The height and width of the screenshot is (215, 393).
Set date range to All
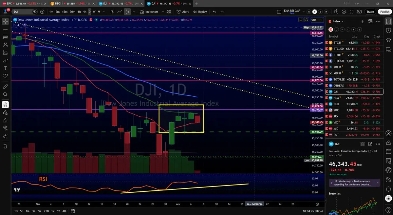click(x=64, y=211)
